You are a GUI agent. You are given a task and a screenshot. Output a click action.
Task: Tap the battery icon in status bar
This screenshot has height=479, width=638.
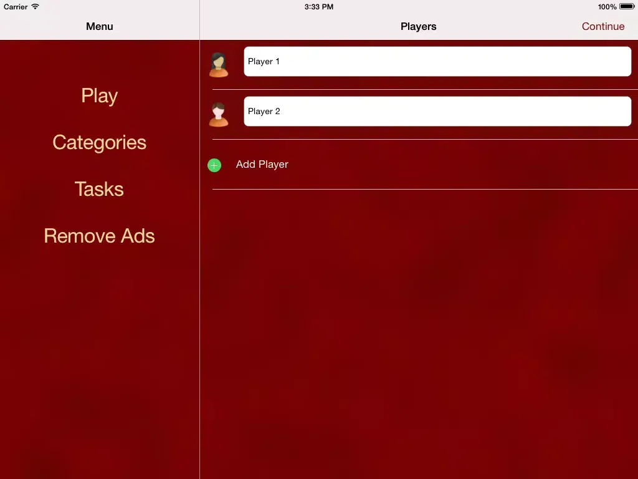coord(627,6)
